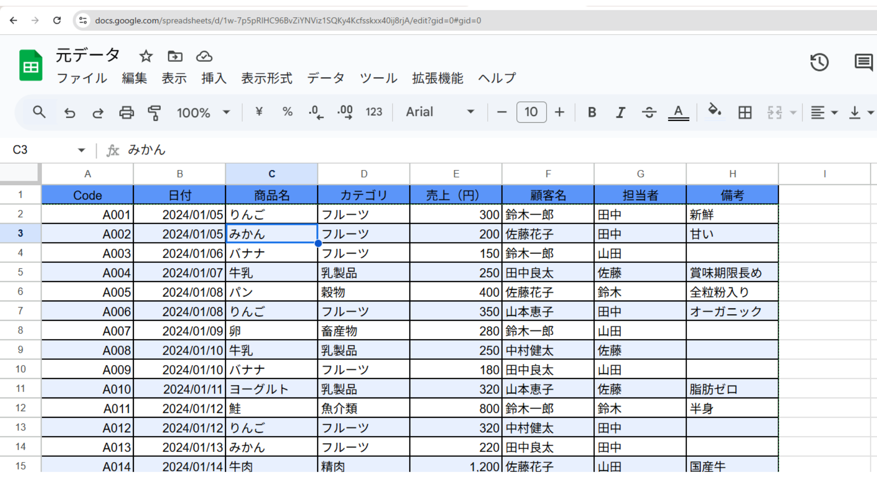Viewport: 877px width, 478px height.
Task: Click the move to folder icon
Action: 175,56
